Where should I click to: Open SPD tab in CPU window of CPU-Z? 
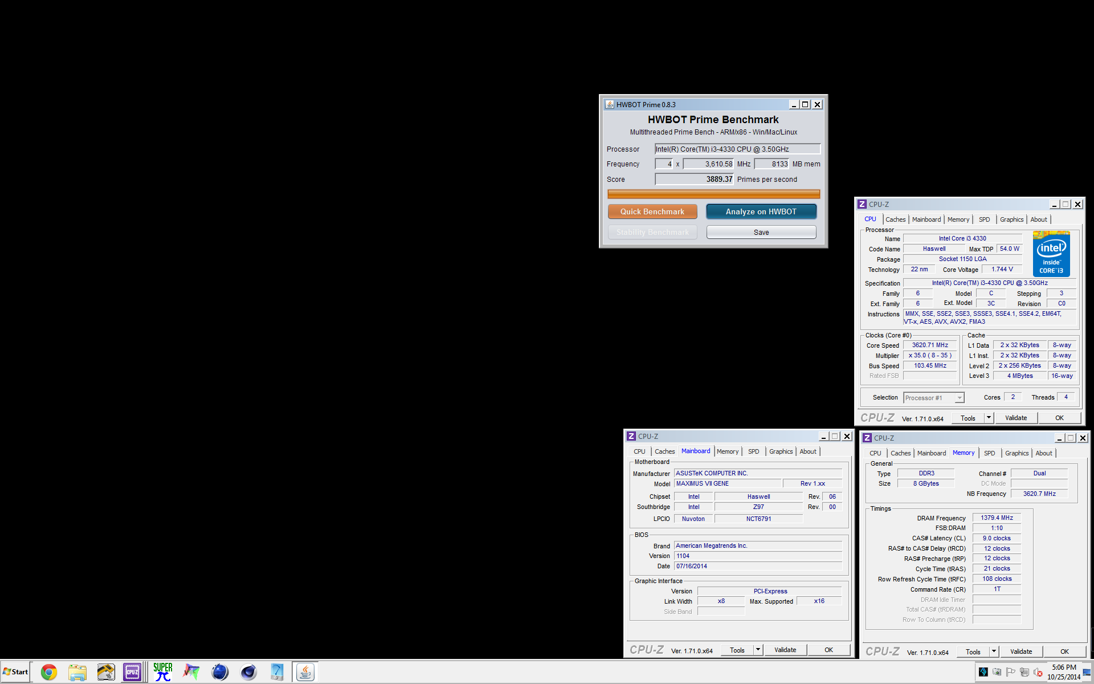[985, 219]
